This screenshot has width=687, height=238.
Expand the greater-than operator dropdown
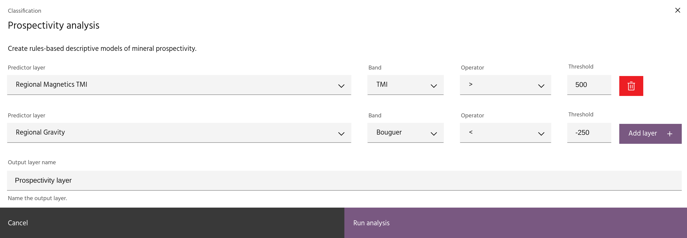(x=505, y=85)
